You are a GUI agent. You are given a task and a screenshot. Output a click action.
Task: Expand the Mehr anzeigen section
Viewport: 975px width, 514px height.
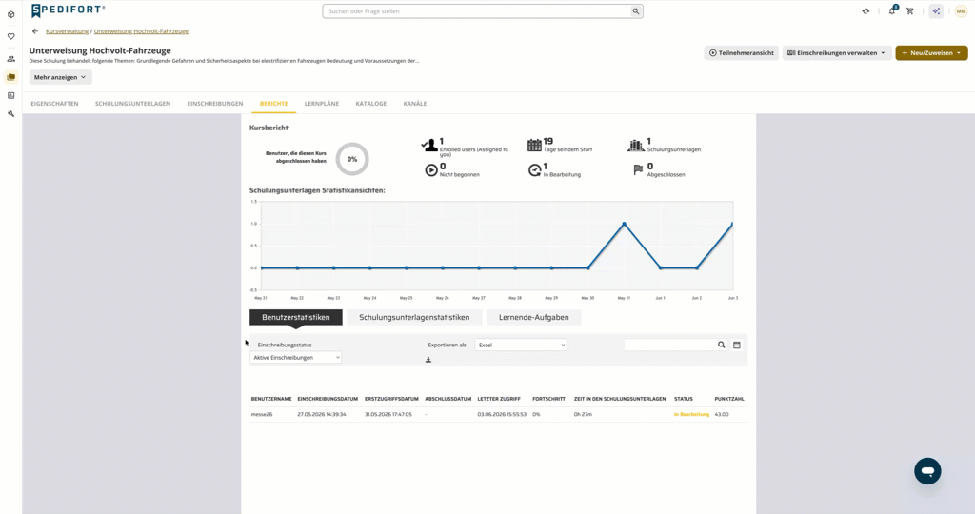point(60,77)
